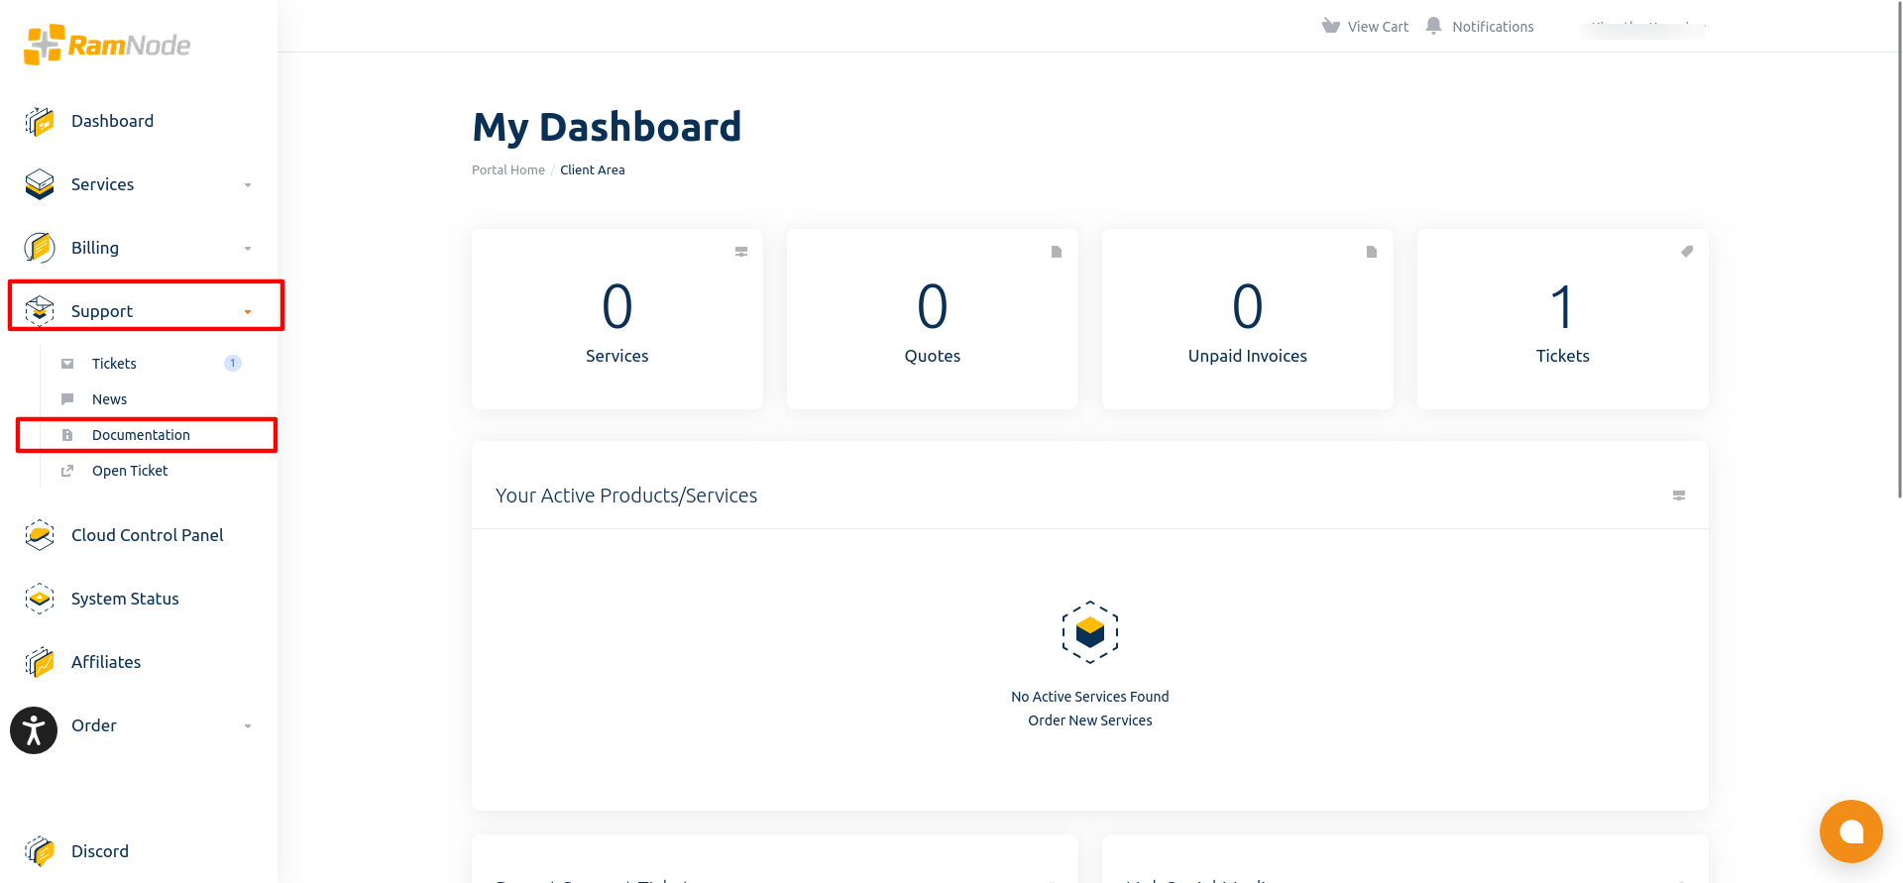Image resolution: width=1903 pixels, height=883 pixels.
Task: Click the Documentation page icon
Action: point(67,435)
